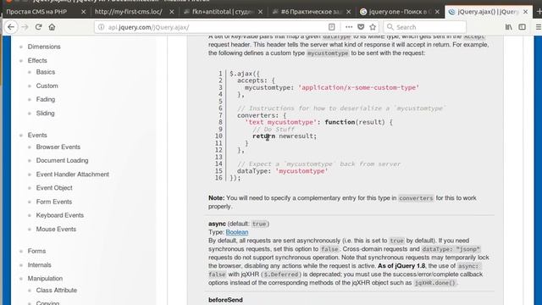Open the Dimensions category link
The width and height of the screenshot is (542, 305).
pos(44,47)
